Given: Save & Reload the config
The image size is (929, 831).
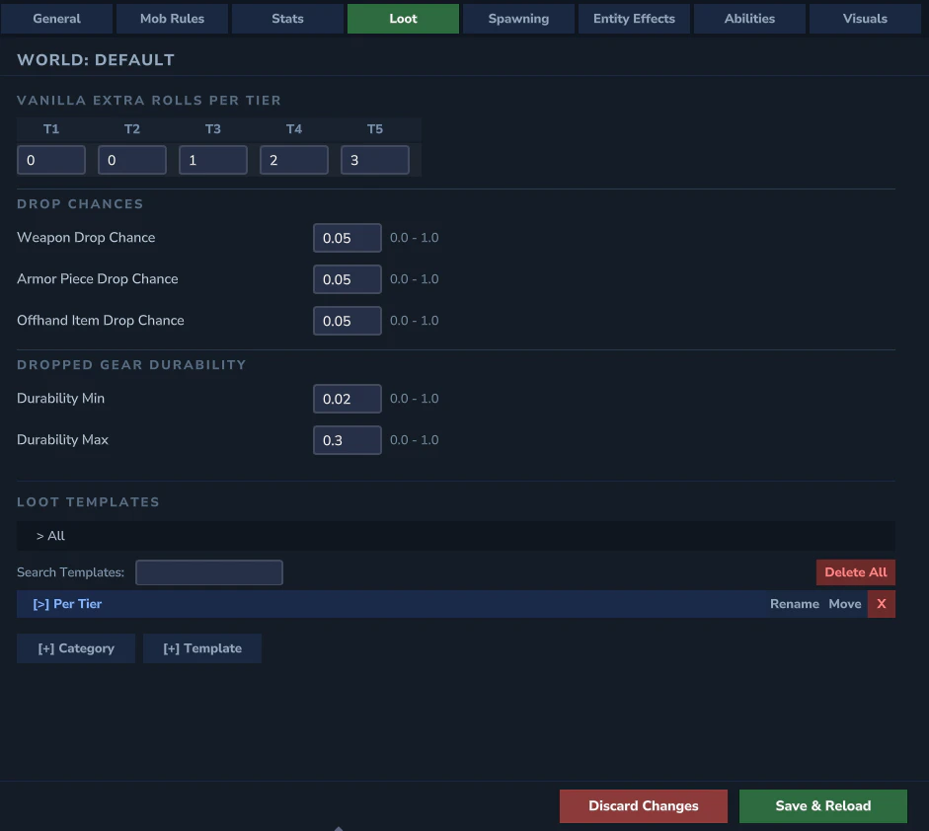Looking at the screenshot, I should coord(823,805).
